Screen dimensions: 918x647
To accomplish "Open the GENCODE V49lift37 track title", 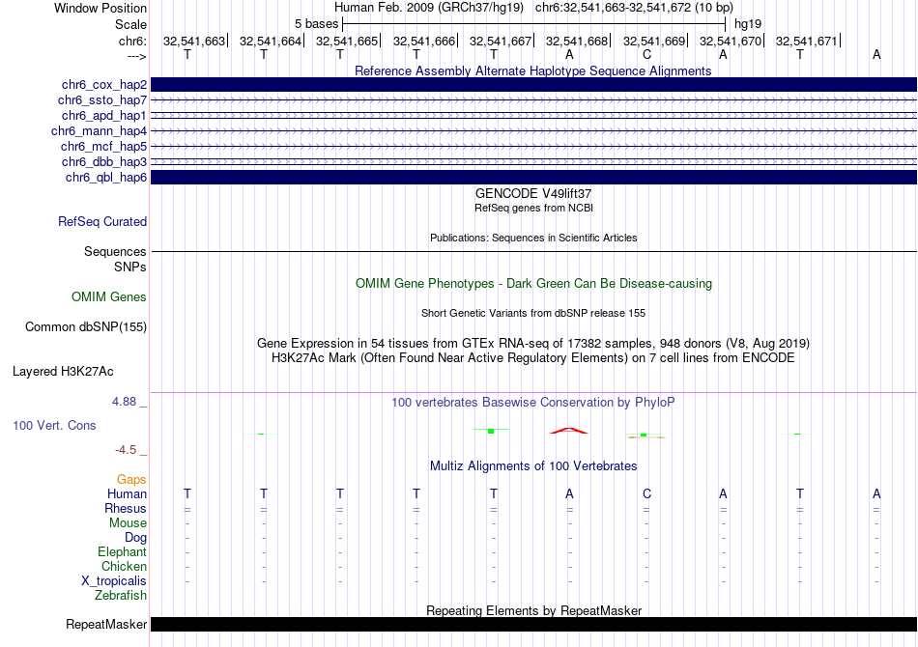I will tap(533, 193).
